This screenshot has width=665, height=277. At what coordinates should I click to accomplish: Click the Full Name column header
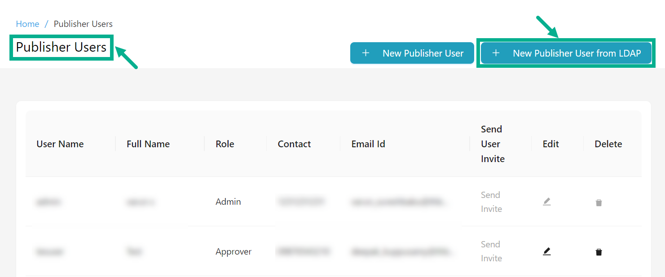tap(148, 144)
